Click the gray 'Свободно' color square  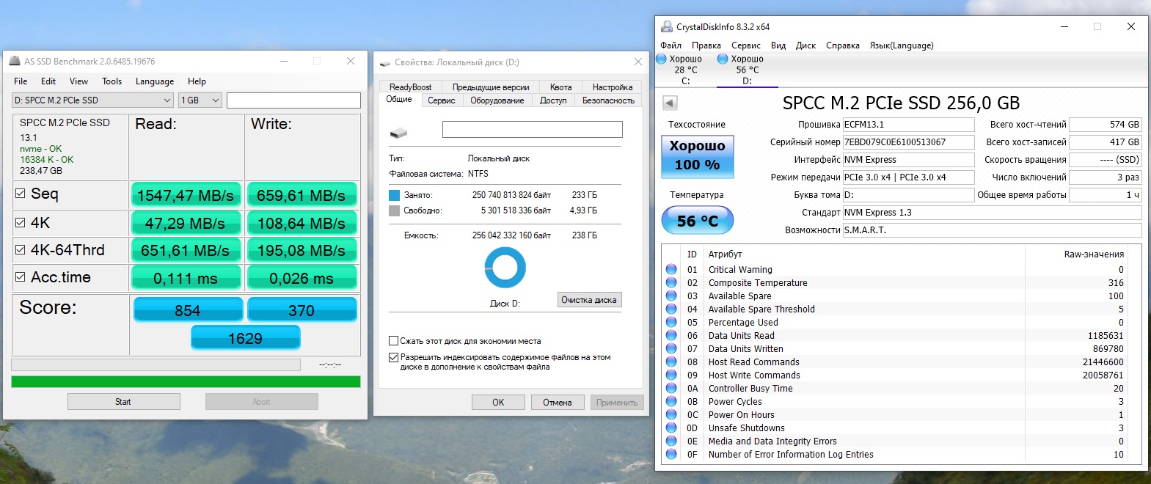coord(394,210)
